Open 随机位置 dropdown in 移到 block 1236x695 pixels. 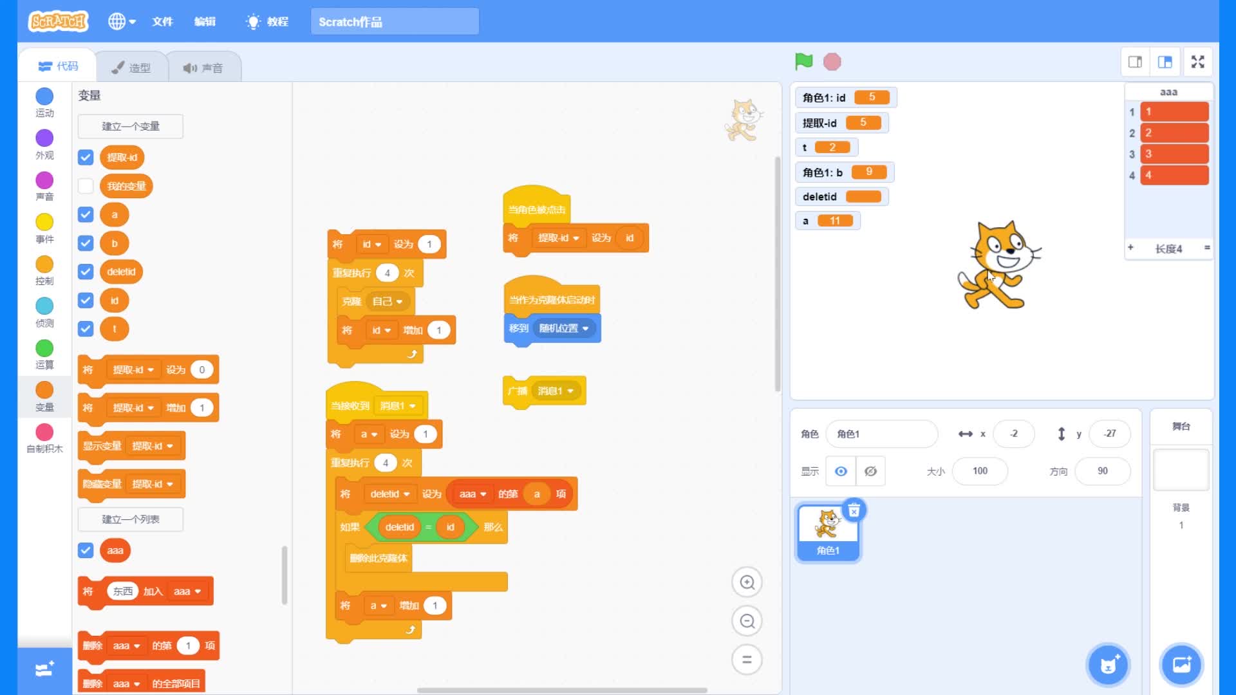click(564, 328)
